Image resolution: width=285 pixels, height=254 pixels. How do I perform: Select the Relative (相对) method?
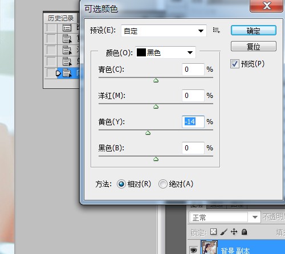(121, 184)
